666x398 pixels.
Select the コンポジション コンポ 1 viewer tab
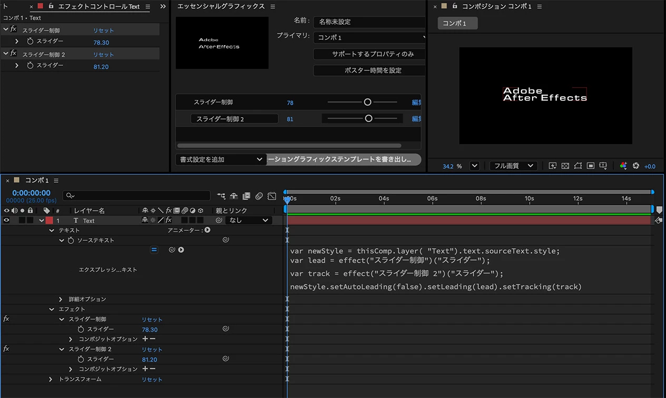coord(497,6)
